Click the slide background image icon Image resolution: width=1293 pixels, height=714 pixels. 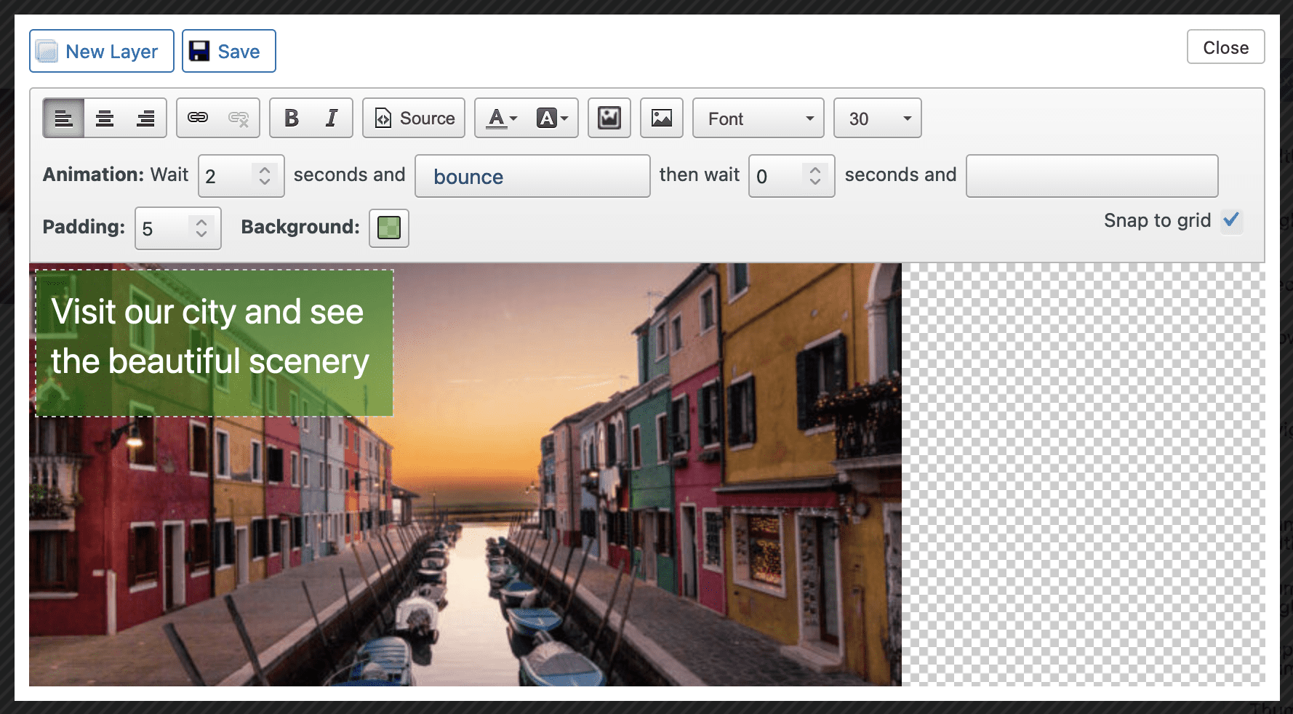coord(609,118)
